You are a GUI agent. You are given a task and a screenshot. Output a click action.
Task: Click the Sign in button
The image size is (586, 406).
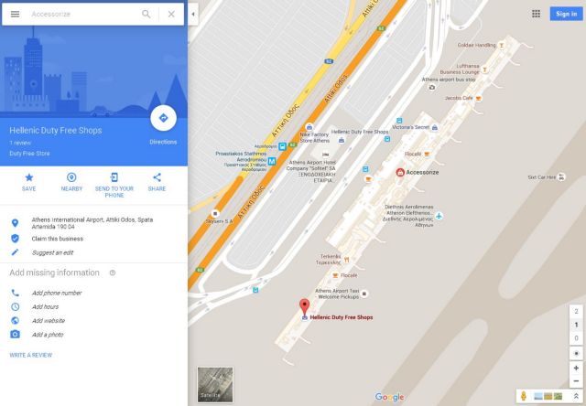(x=566, y=15)
